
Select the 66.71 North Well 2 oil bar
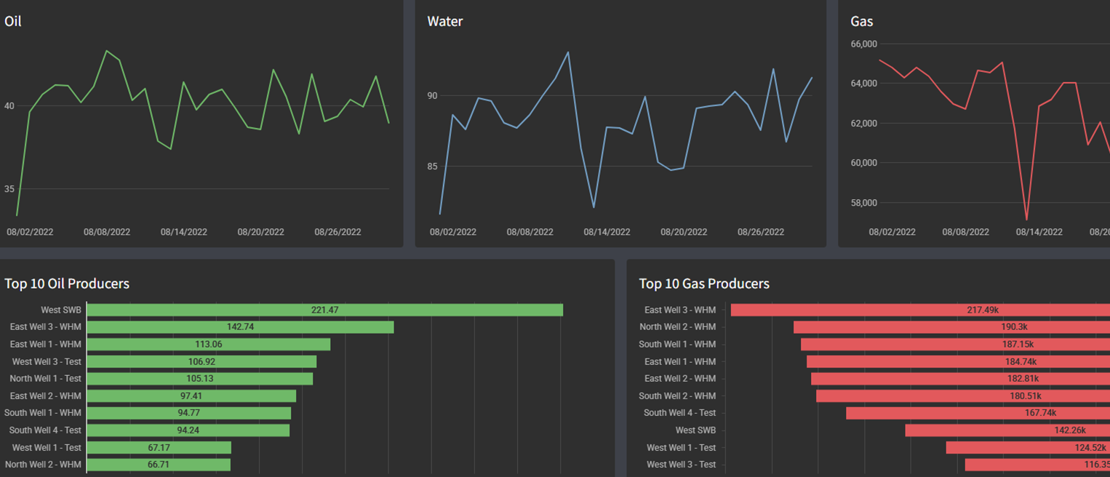[x=159, y=465]
